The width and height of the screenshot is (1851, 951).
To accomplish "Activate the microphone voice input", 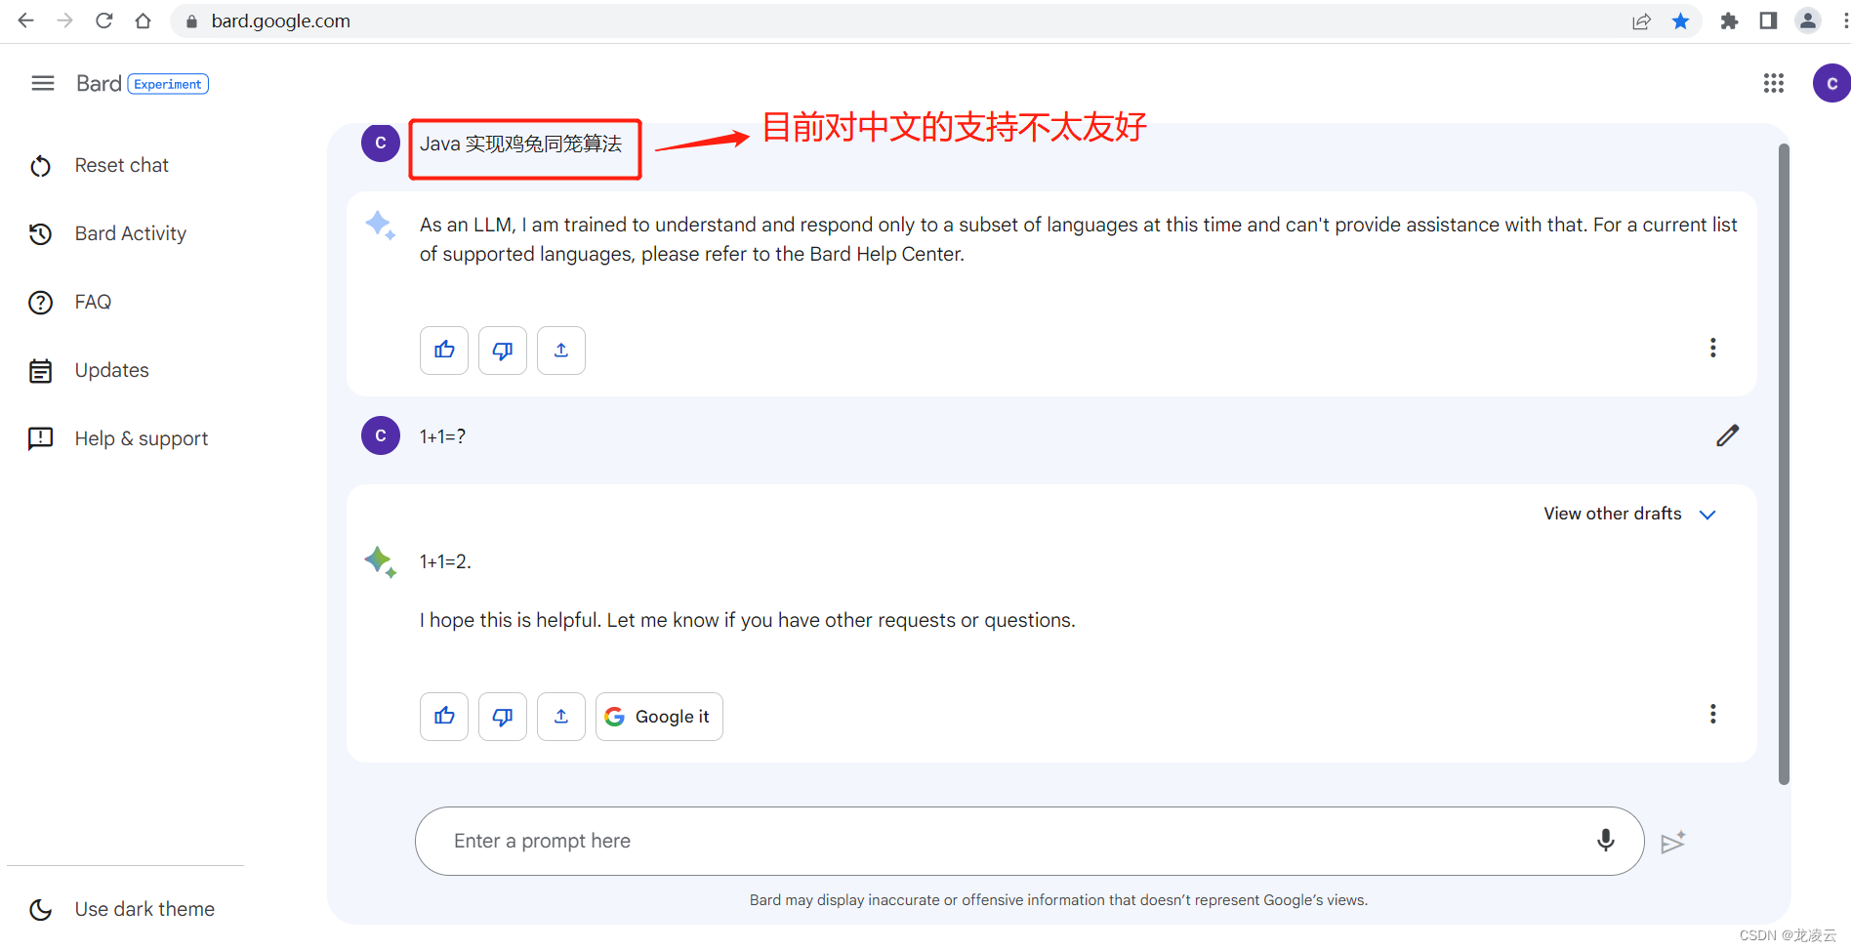I will tap(1606, 840).
